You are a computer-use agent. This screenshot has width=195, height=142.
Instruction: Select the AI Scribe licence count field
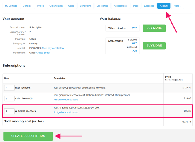coord(9,111)
